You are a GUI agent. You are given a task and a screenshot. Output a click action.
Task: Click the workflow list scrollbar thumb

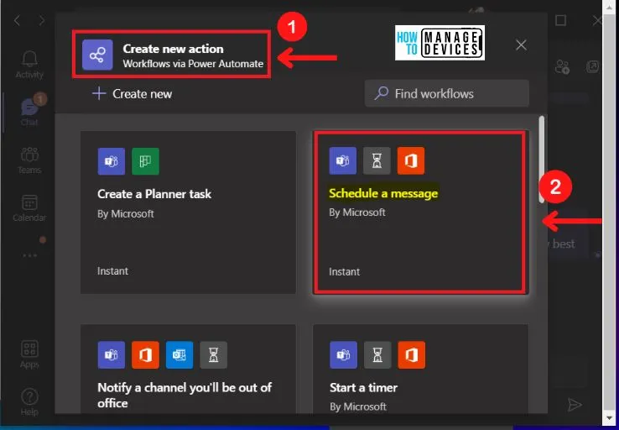[542, 160]
